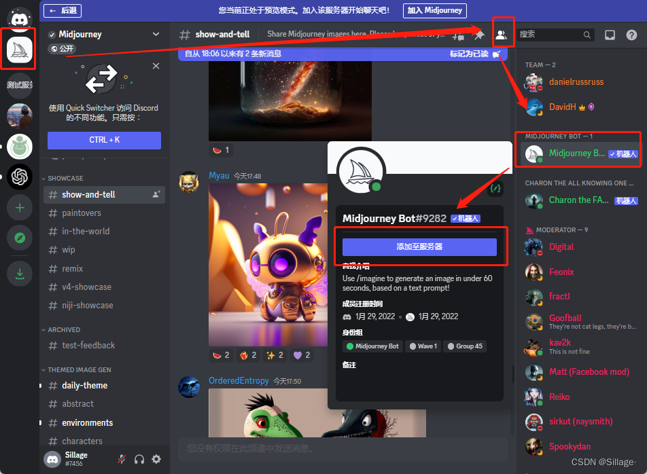Select the environments channel
The width and height of the screenshot is (647, 474).
[x=104, y=423]
